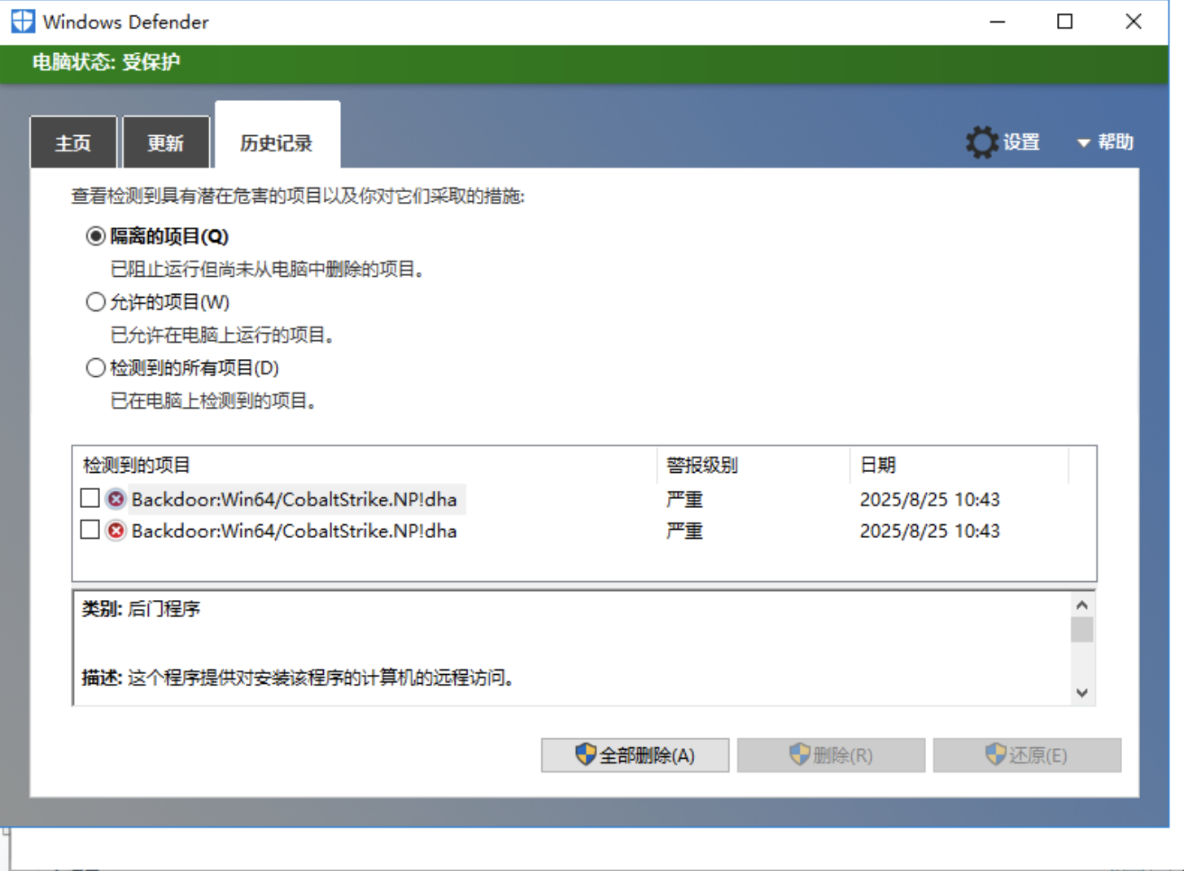Check the box for the second Backdoor:Win64/CobaltStrike row
This screenshot has width=1184, height=871.
tap(90, 530)
